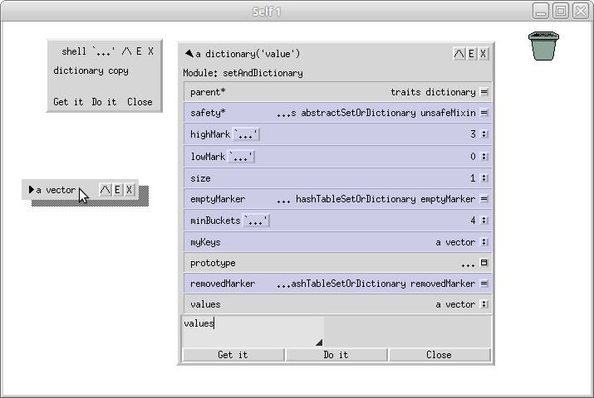Click 'Close' in the dictionary evaluator
Screen dimensions: 594x398
(x=439, y=355)
